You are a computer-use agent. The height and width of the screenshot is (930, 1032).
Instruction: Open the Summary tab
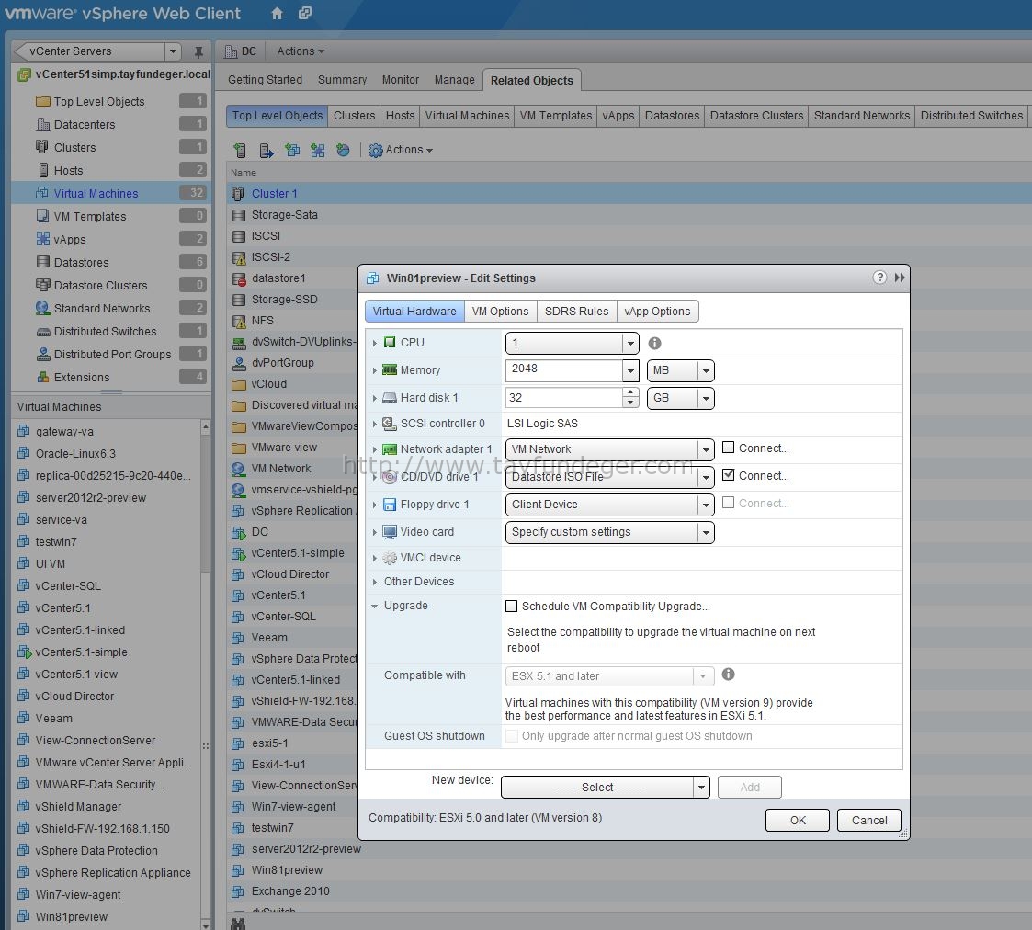coord(342,80)
